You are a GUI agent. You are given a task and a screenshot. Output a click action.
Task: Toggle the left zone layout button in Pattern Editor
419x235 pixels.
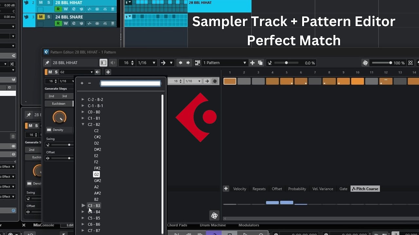[x=103, y=63]
